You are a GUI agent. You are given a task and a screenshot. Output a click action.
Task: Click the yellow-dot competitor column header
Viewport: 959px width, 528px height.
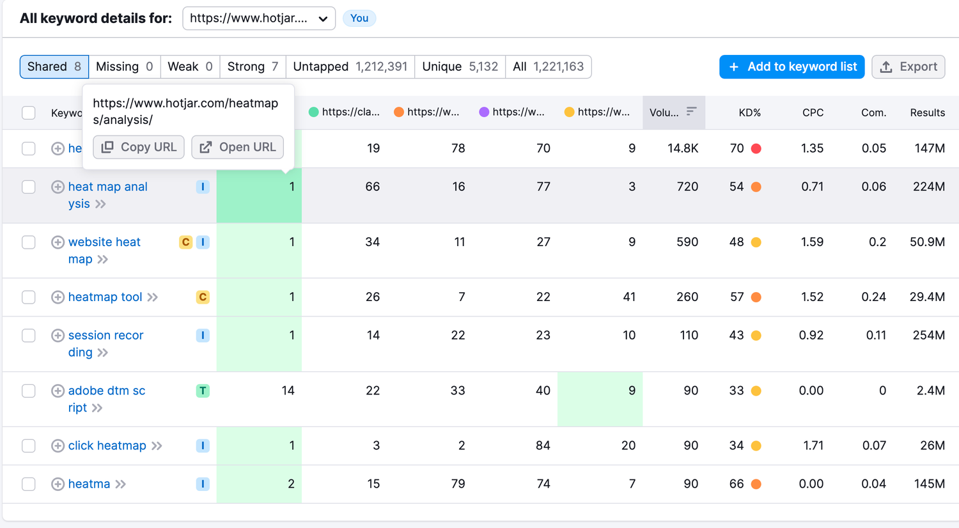[597, 113]
